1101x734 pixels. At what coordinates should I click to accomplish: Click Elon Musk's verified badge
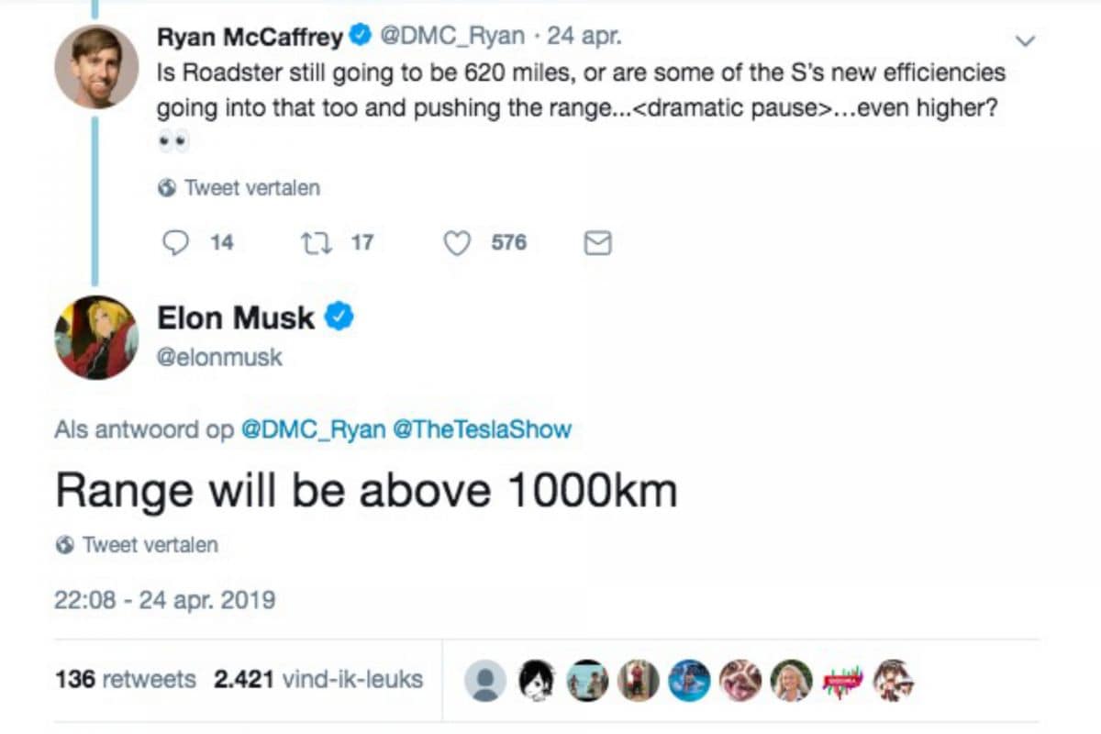(x=341, y=317)
